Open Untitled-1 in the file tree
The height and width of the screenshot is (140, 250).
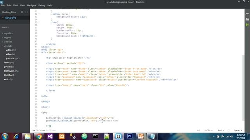pos(9,75)
